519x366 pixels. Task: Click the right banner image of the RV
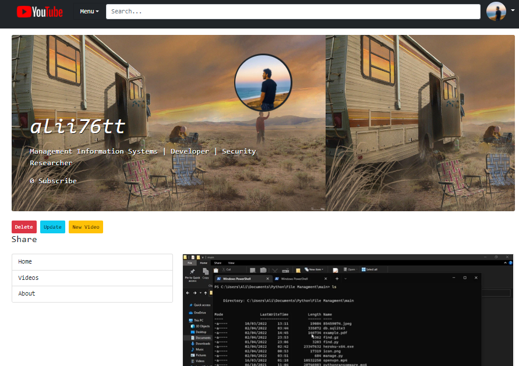coord(420,123)
